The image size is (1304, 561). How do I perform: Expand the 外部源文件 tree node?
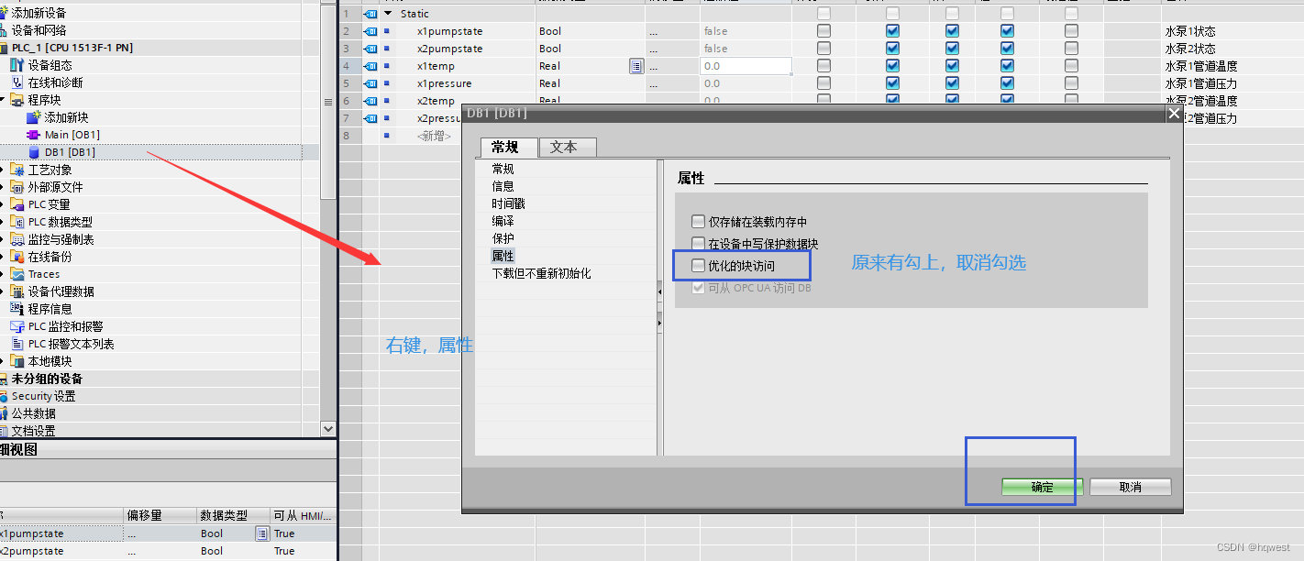pos(3,187)
